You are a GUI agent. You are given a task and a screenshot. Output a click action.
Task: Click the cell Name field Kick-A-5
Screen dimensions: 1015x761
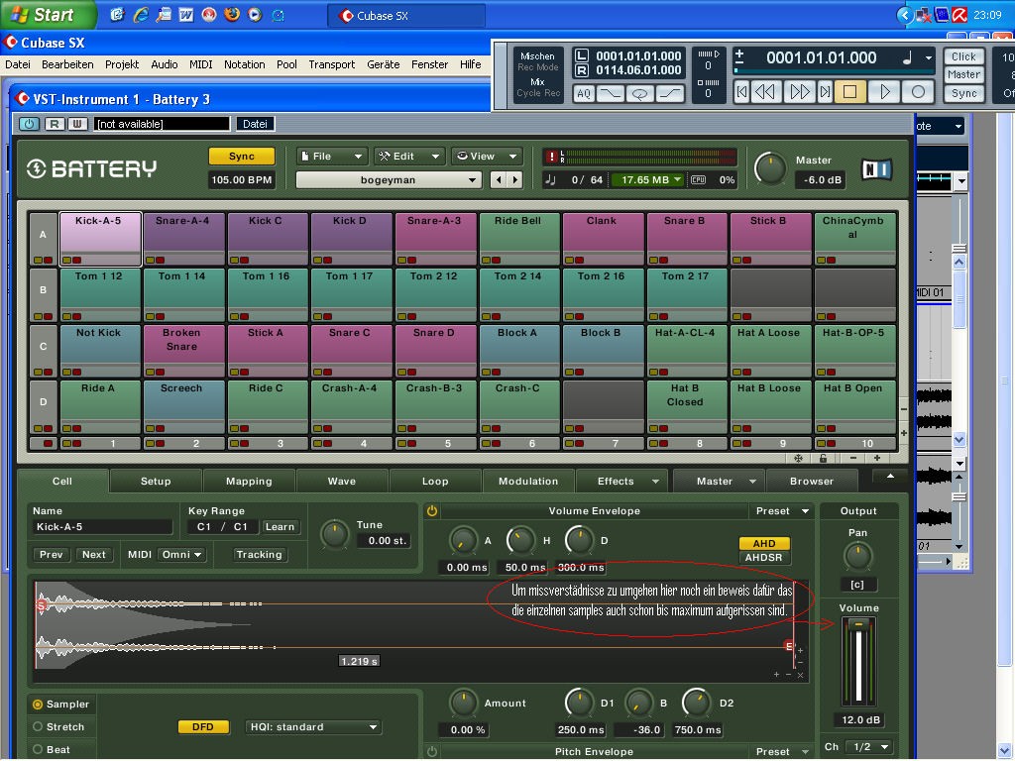click(102, 527)
